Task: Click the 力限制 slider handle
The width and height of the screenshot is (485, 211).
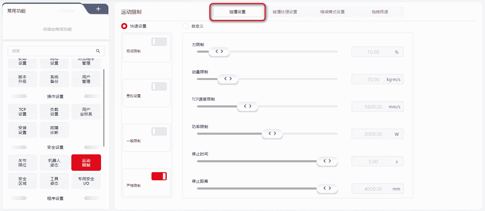Action: (x=219, y=52)
